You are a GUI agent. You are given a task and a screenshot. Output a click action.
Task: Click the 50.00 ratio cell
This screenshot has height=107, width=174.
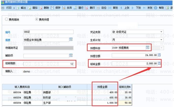coord(125,103)
